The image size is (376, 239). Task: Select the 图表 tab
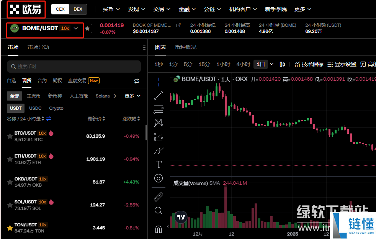click(x=160, y=47)
